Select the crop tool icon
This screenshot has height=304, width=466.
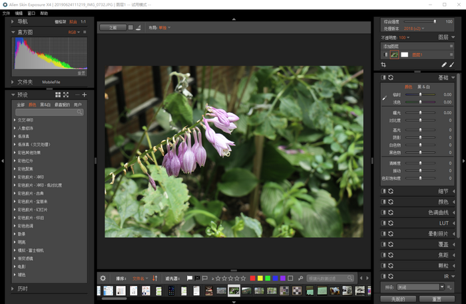pyautogui.click(x=384, y=65)
